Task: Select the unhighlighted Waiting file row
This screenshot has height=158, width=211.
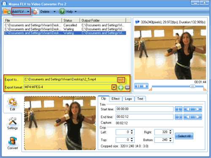Action: click(x=65, y=29)
